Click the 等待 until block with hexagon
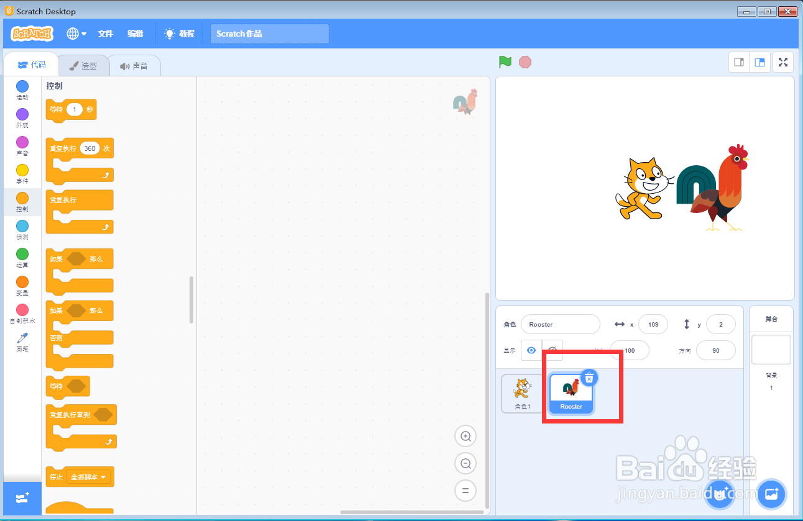This screenshot has width=803, height=521. coord(68,386)
